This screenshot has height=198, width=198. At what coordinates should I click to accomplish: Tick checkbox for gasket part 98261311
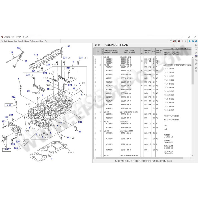(95, 78)
